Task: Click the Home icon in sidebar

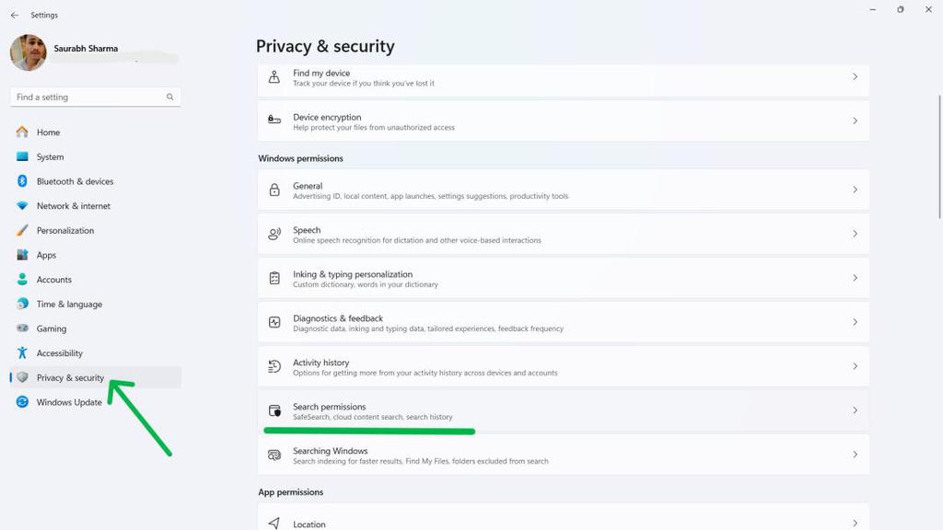Action: 22,132
